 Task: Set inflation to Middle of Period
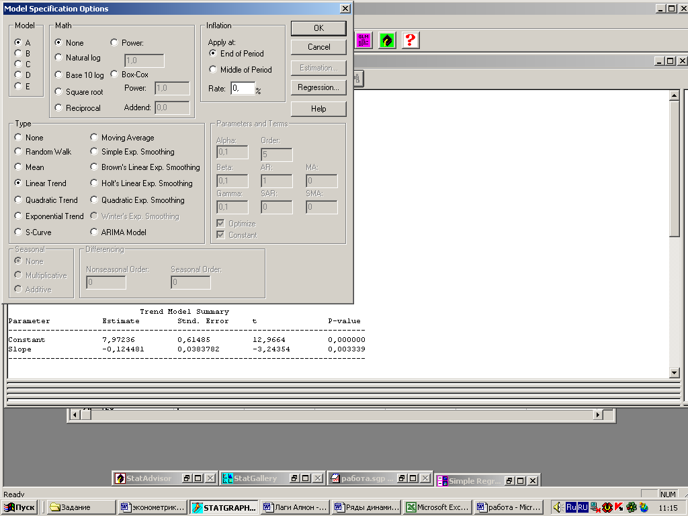click(x=214, y=69)
